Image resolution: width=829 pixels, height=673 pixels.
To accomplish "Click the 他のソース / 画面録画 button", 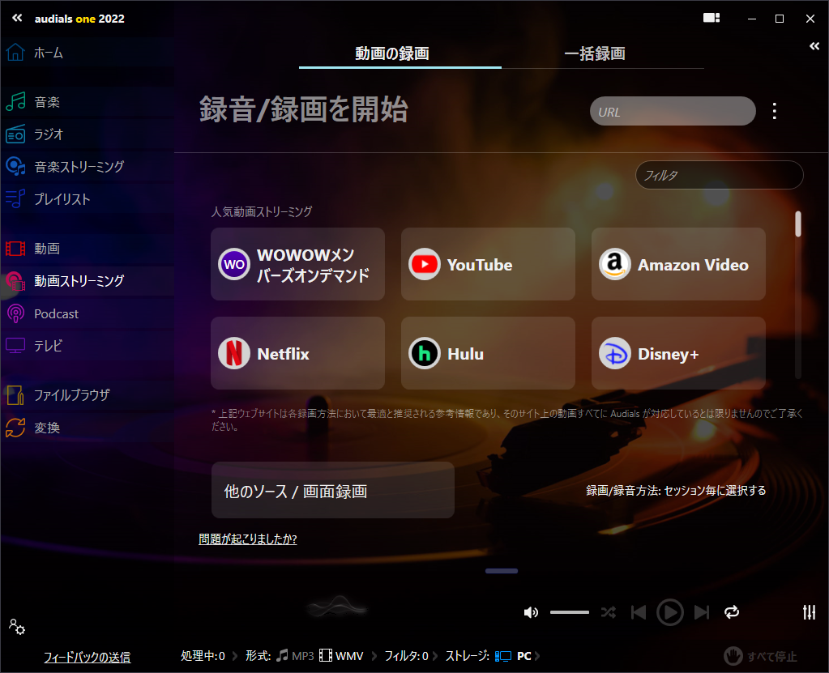I will click(x=333, y=490).
